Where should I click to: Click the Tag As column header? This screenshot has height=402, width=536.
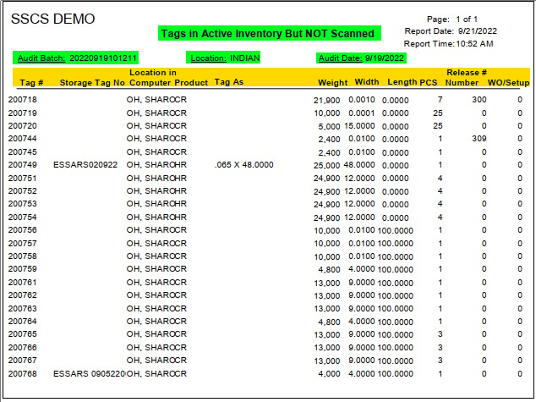[229, 82]
